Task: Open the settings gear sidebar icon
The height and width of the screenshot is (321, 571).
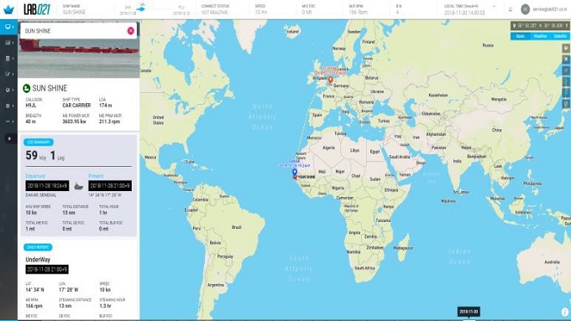Action: tap(8, 106)
